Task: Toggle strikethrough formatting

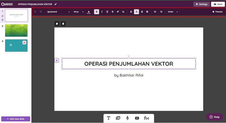Action: tap(112, 12)
